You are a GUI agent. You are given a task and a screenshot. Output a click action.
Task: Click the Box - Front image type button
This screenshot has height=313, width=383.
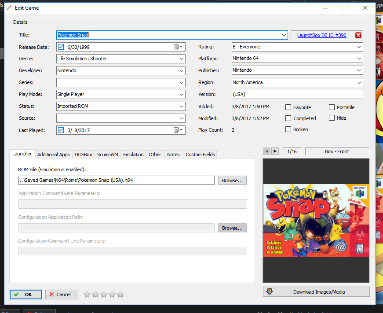pos(337,151)
